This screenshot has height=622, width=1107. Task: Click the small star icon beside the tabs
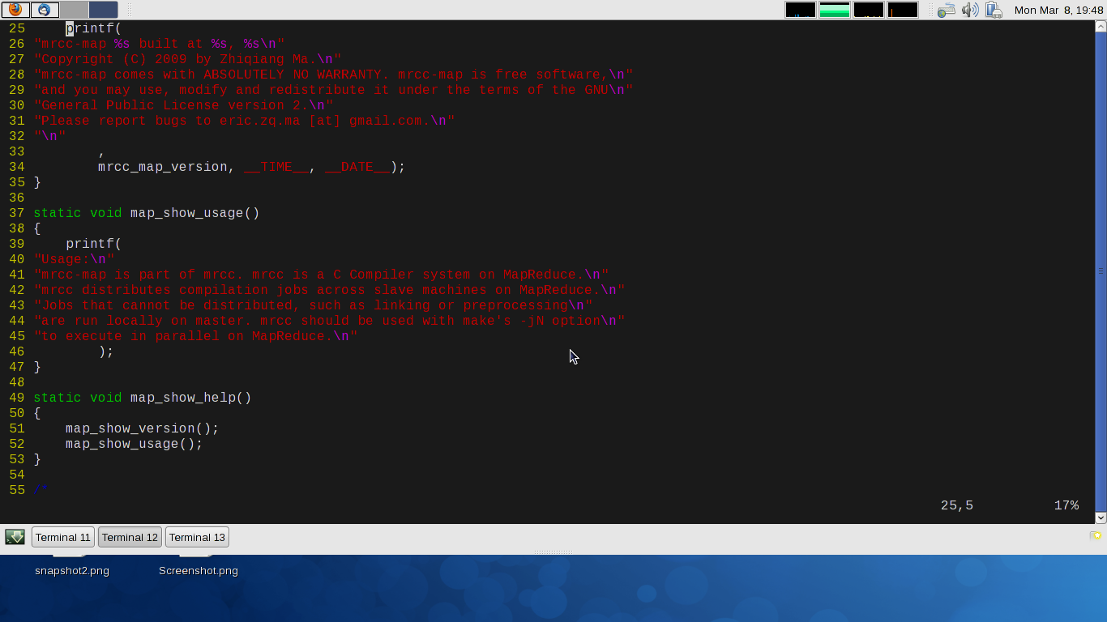(1096, 535)
